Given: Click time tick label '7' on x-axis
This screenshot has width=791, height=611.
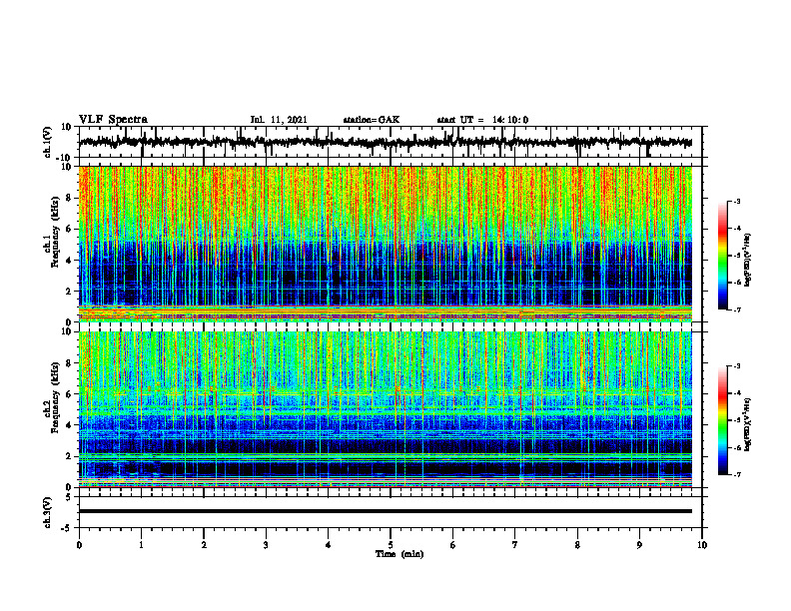Looking at the screenshot, I should pos(515,545).
